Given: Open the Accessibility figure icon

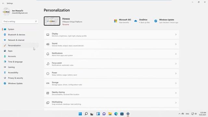Looking at the screenshot, I should click(x=5, y=72).
